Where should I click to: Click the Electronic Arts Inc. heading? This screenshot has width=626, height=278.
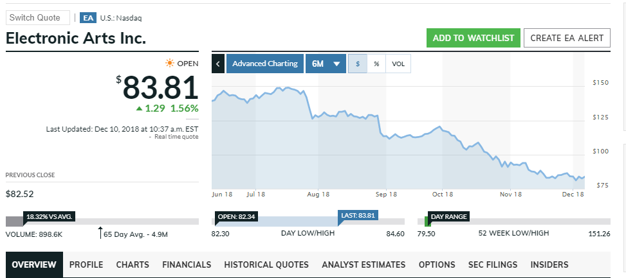pos(76,39)
